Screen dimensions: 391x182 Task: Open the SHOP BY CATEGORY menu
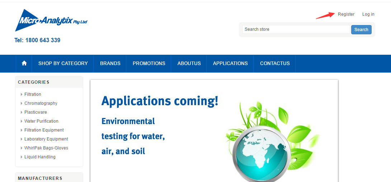pyautogui.click(x=63, y=63)
